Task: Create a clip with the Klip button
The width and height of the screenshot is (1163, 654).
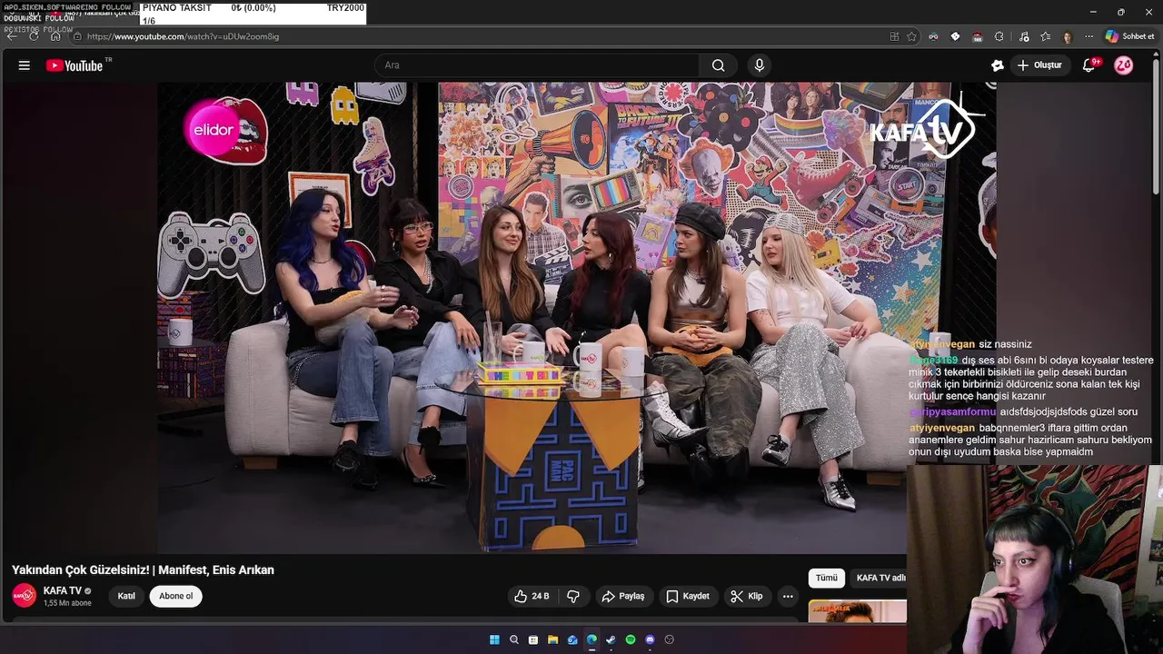Action: click(747, 596)
